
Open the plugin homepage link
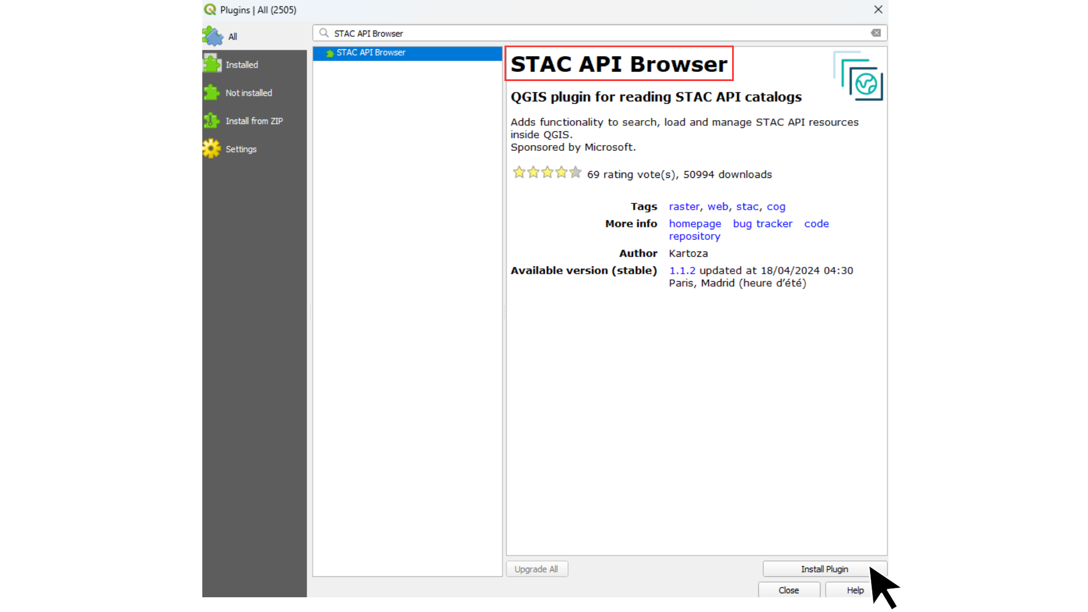695,224
